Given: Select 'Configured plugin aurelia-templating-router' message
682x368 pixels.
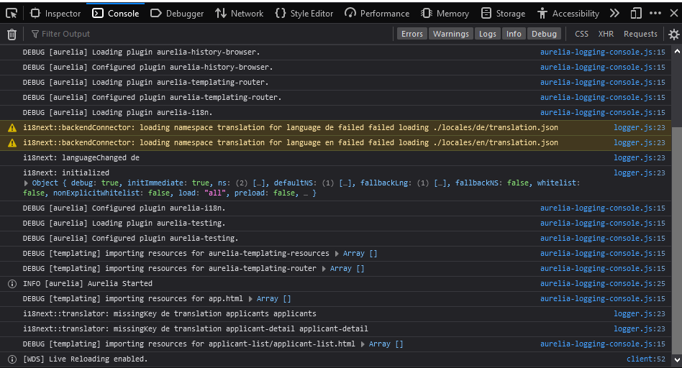Looking at the screenshot, I should tap(153, 97).
